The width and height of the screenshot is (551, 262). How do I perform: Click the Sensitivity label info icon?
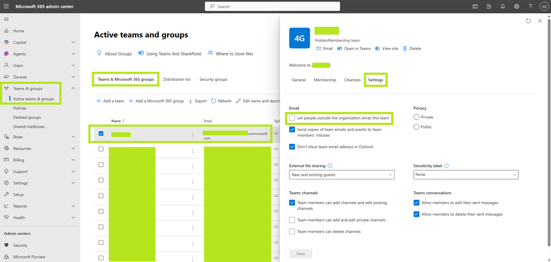pos(447,166)
